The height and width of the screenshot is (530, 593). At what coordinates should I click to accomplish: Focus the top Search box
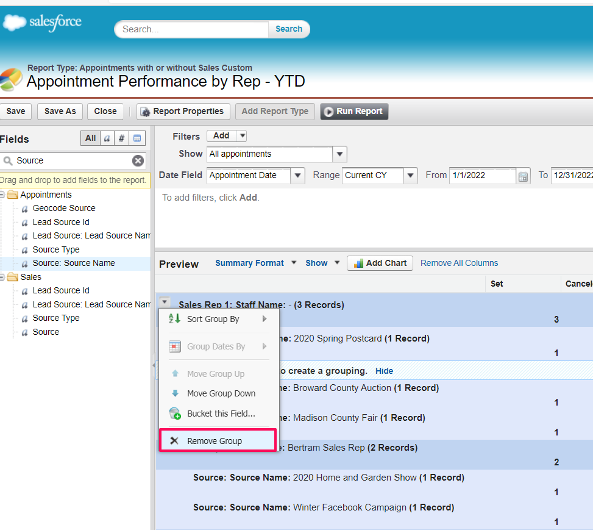click(x=192, y=29)
